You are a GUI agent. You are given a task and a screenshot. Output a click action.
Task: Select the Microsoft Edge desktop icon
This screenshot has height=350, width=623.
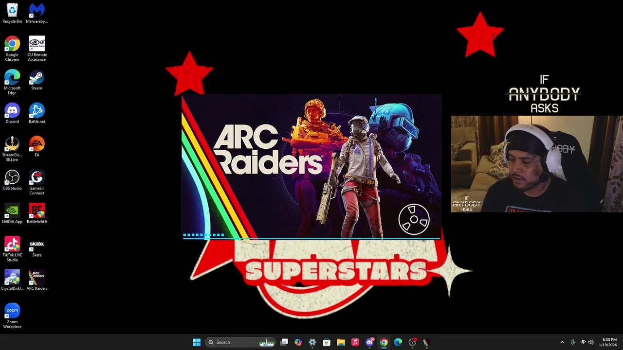coord(12,82)
